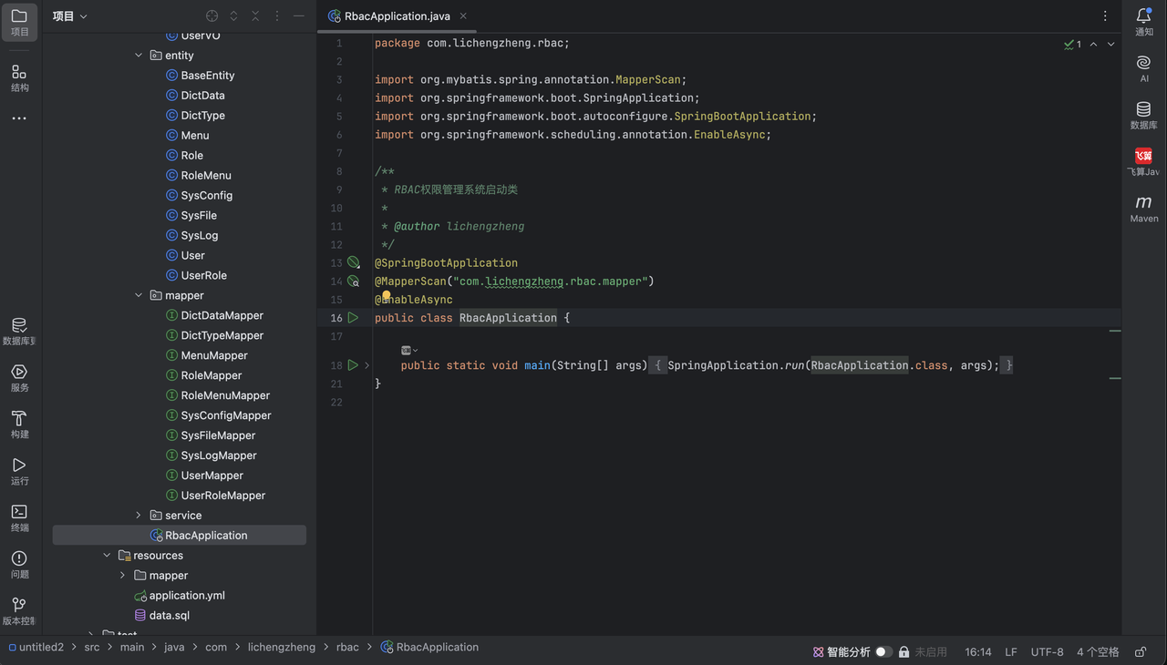Collapse the mapper package above DictDataMapper
This screenshot has width=1167, height=665.
click(139, 296)
